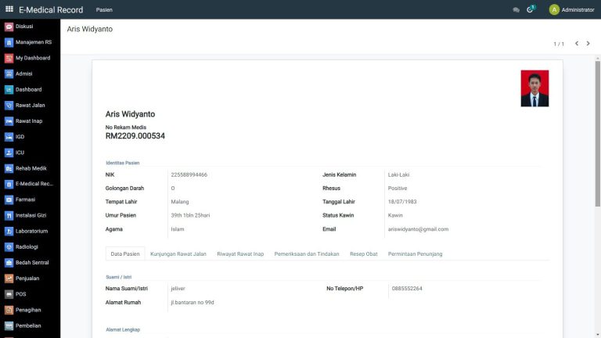
Task: Click Jenis Kelamin value Laki-Laki
Action: click(x=398, y=174)
